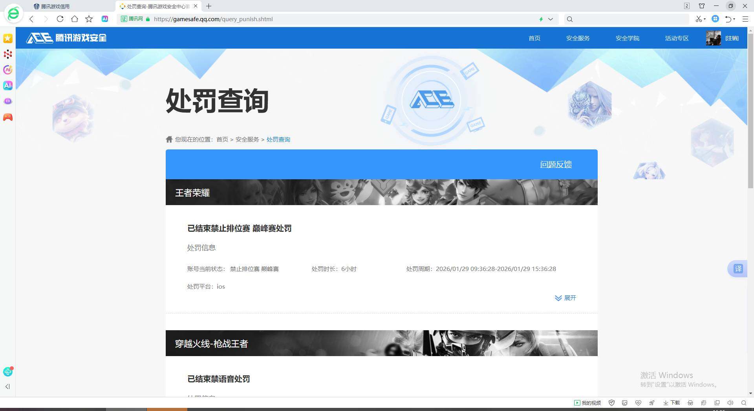Click the 问题反馈 feedback link

pyautogui.click(x=556, y=164)
